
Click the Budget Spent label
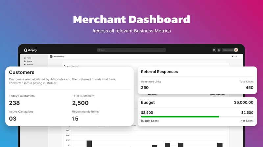coord(150,121)
